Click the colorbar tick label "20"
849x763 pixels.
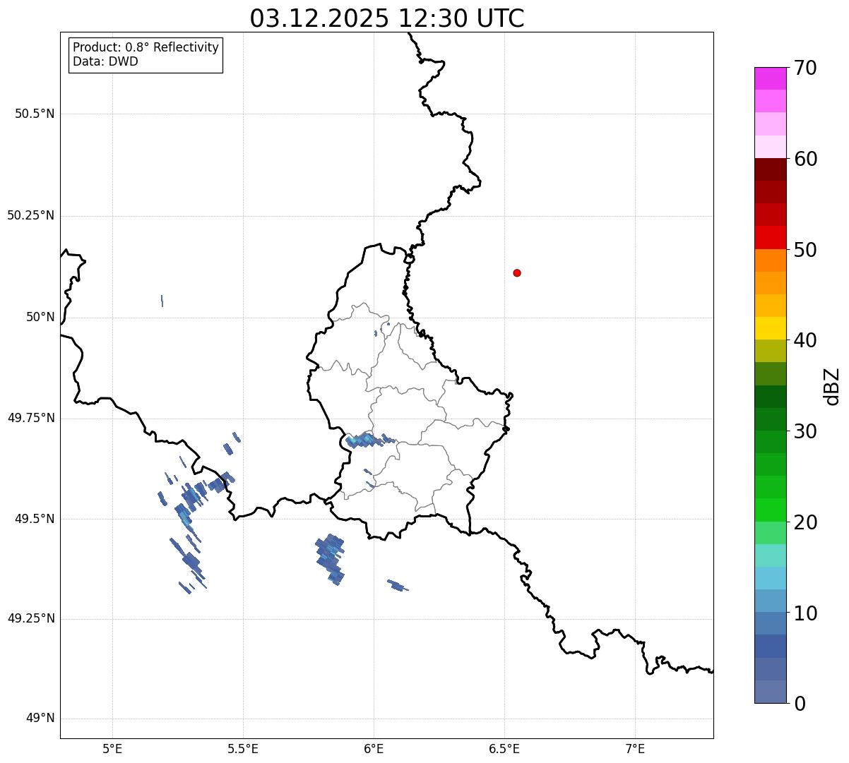[x=805, y=522]
